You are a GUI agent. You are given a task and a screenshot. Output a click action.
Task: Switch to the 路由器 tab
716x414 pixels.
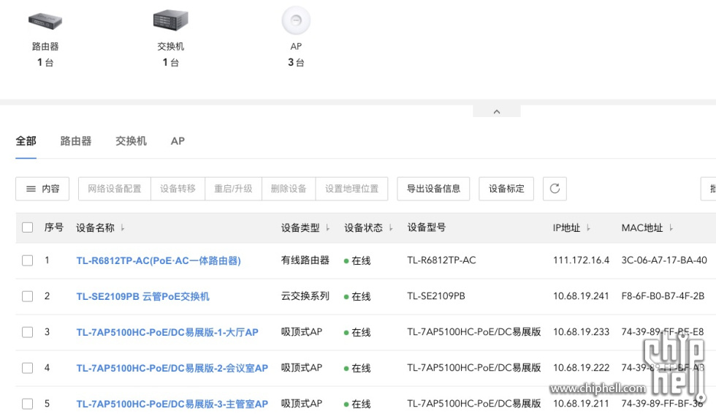[76, 141]
